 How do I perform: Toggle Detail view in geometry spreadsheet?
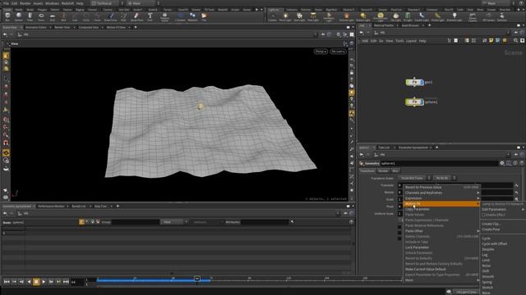point(98,222)
